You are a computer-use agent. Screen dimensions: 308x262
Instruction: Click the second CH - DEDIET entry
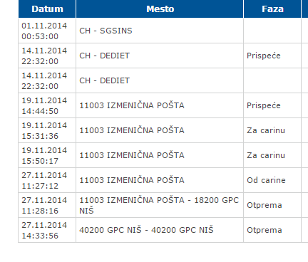pyautogui.click(x=160, y=80)
